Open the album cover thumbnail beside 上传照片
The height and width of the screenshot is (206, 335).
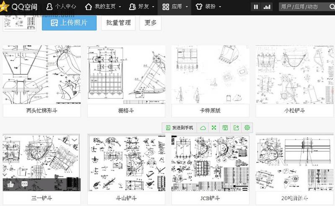coord(20,23)
